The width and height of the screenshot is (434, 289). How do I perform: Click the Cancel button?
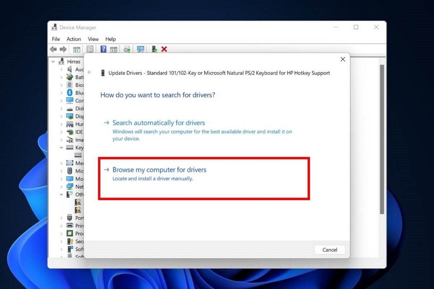(329, 250)
